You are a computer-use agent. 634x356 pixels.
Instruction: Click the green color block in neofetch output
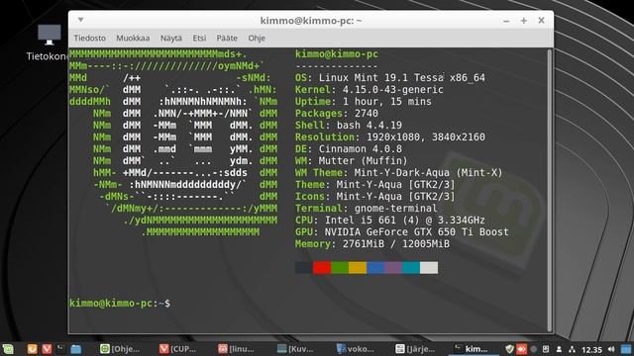pos(340,268)
